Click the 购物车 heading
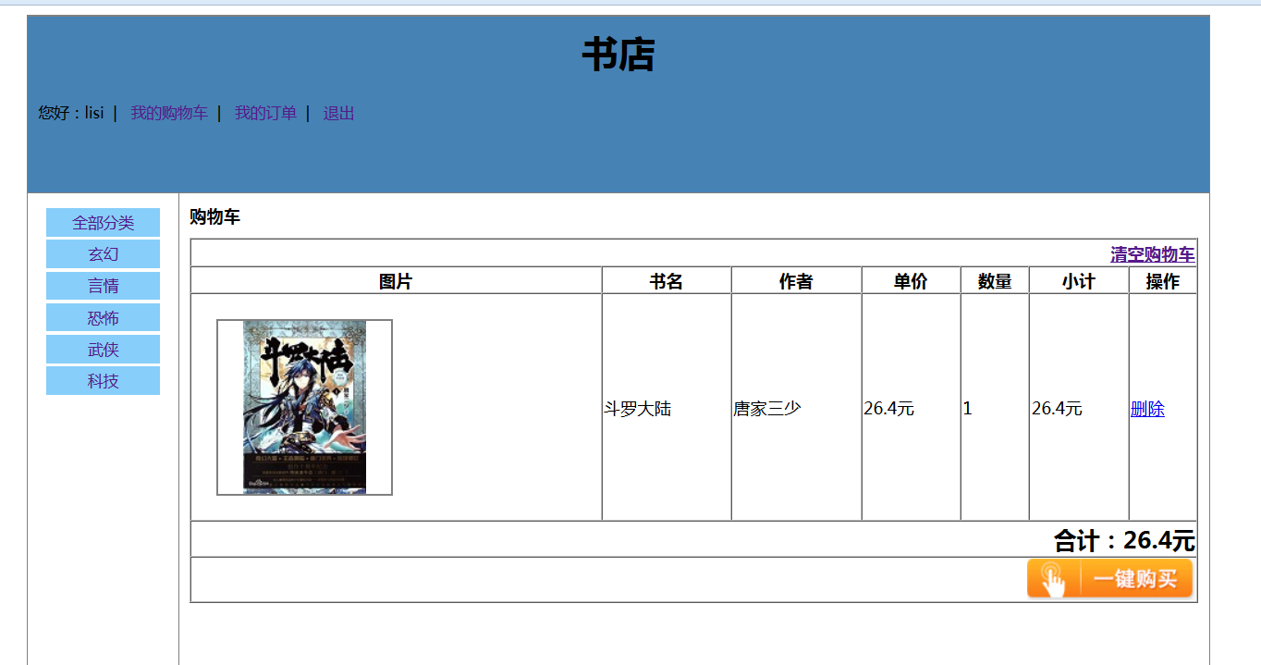This screenshot has height=665, width=1261. coord(214,217)
